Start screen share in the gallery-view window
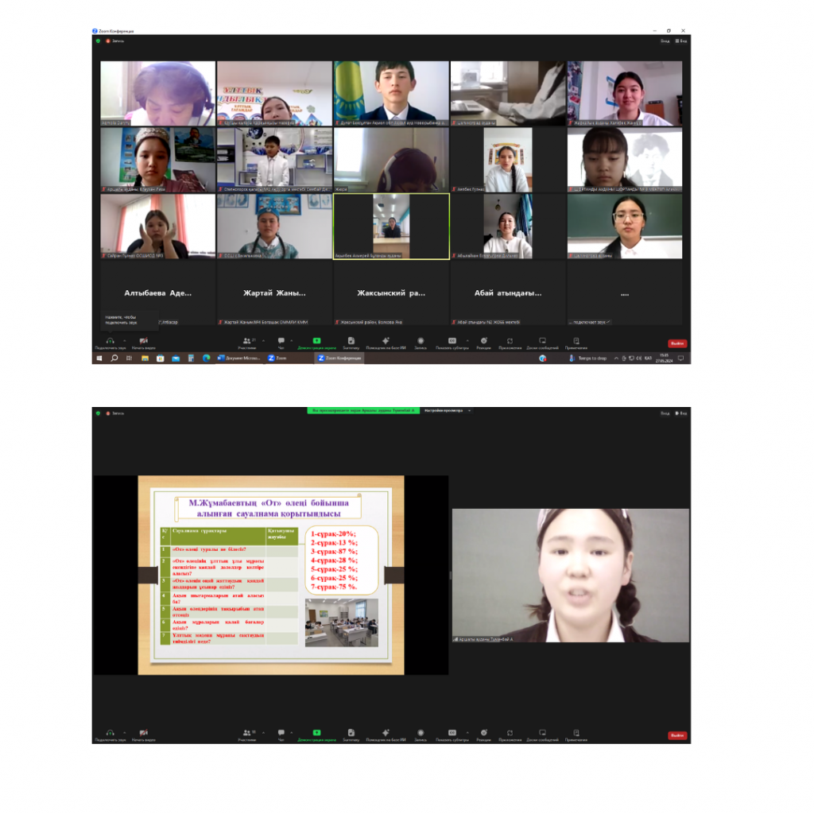This screenshot has height=814, width=814. tap(316, 343)
